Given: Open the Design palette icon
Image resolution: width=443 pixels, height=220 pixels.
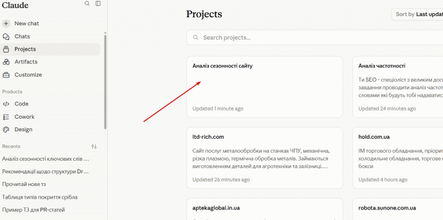Looking at the screenshot, I should tap(6, 130).
